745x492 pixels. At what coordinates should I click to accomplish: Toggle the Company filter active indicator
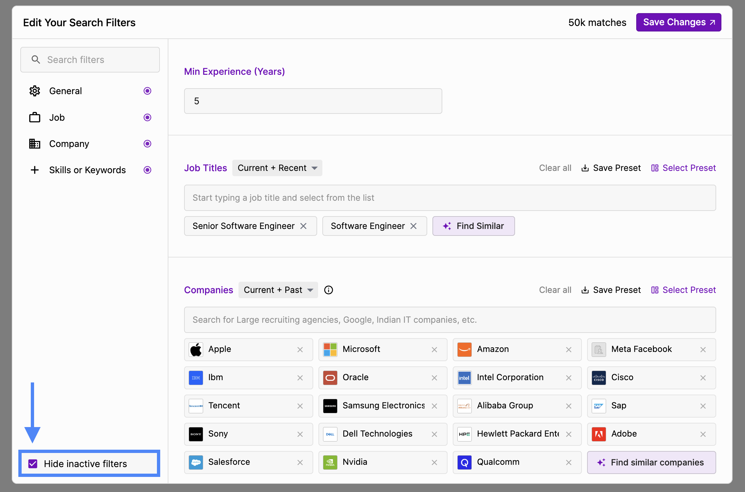(x=147, y=144)
